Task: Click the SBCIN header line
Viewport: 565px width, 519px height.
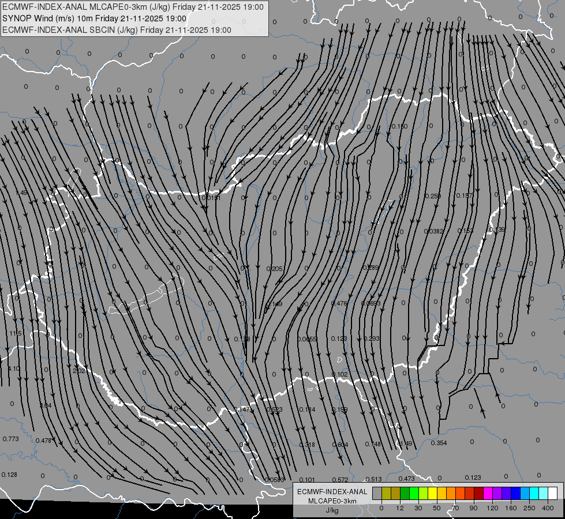Action: tap(117, 30)
